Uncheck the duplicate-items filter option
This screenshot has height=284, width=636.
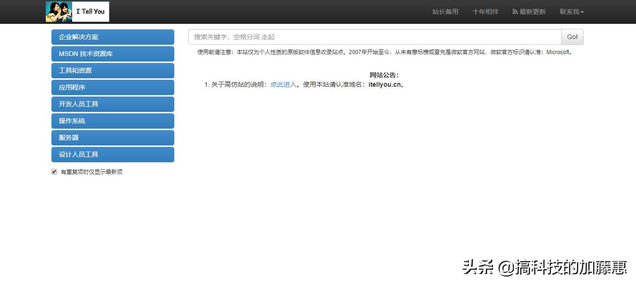pyautogui.click(x=54, y=172)
